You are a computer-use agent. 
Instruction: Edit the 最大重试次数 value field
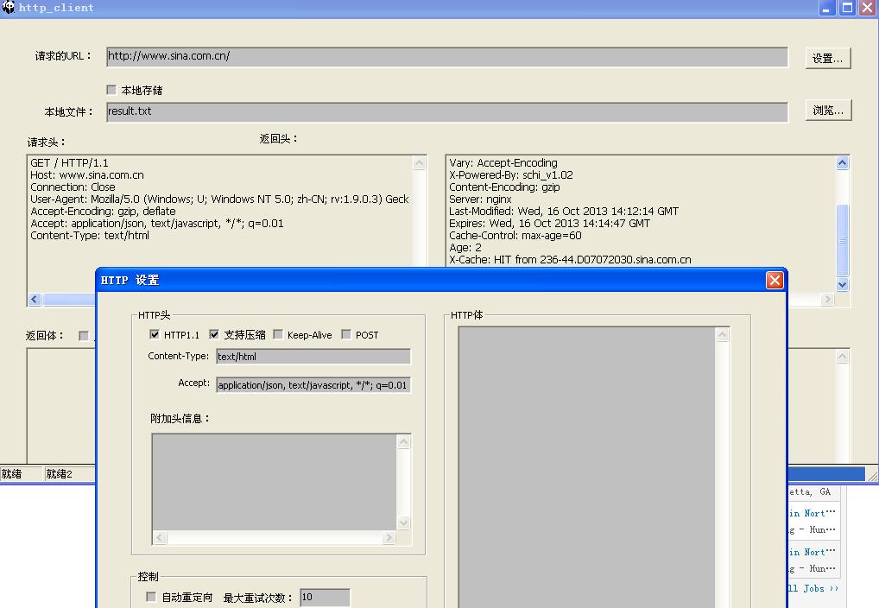pos(326,598)
